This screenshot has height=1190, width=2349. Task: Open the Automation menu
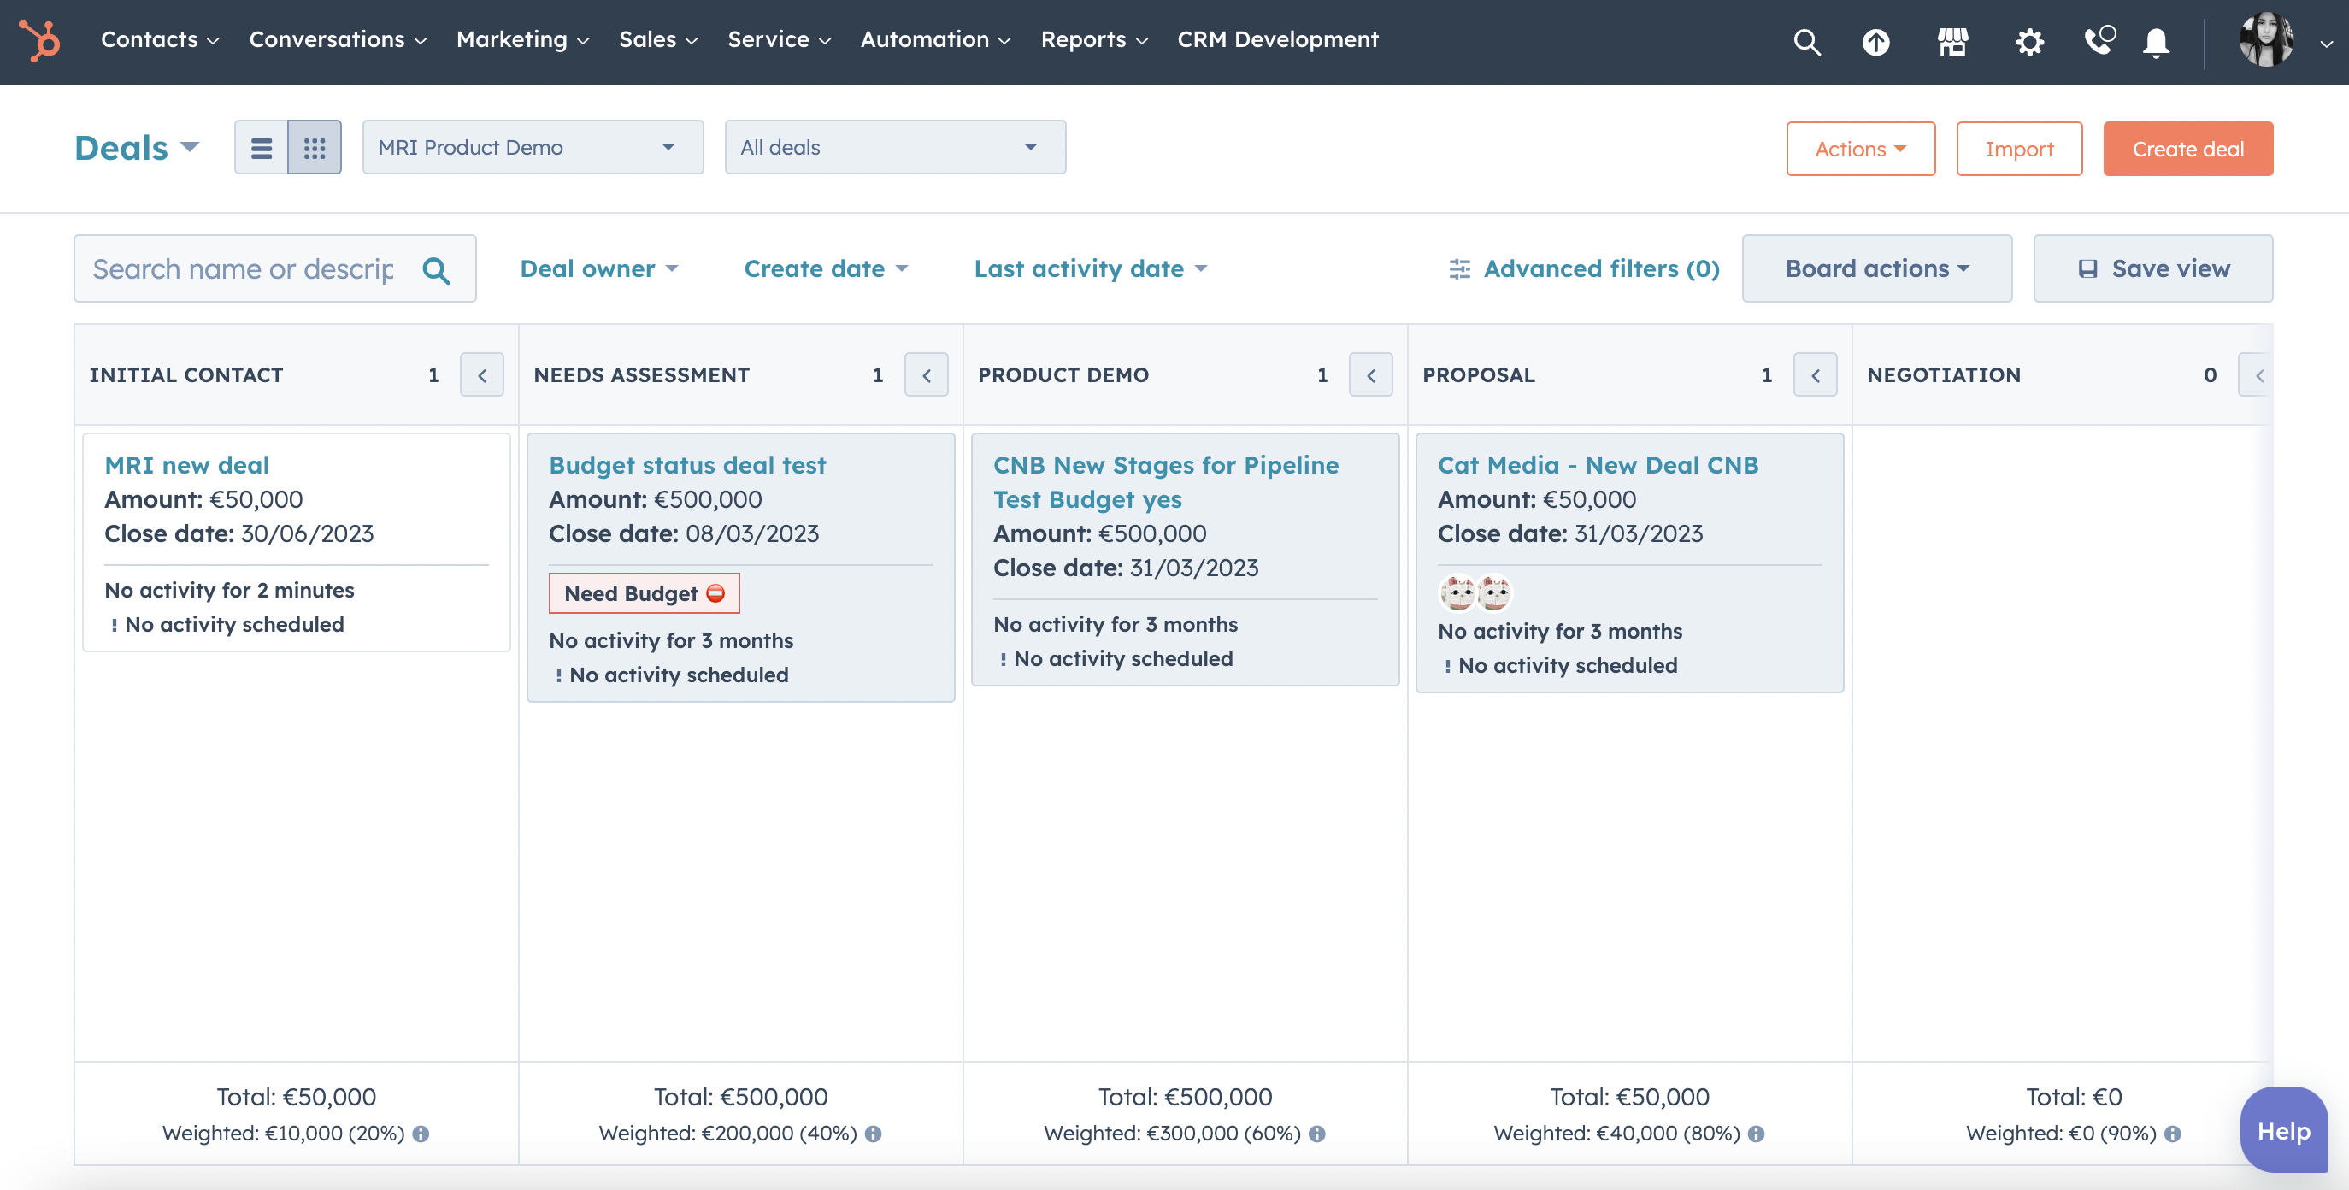tap(936, 39)
